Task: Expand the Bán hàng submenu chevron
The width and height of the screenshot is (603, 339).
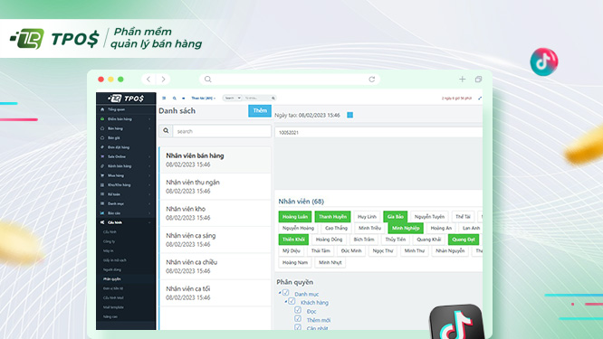Action: (149, 128)
